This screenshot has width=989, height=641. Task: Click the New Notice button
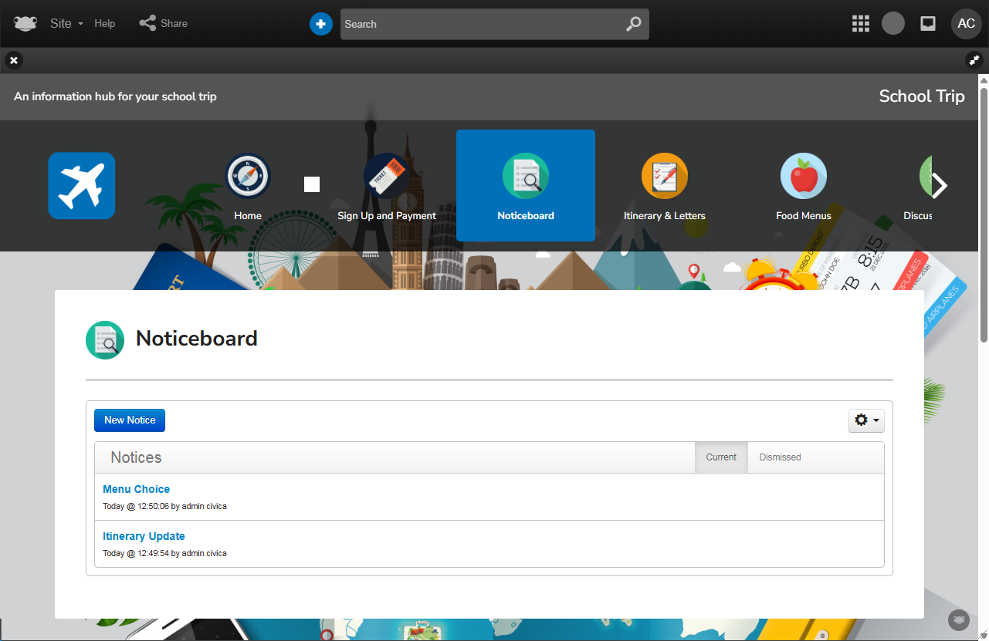130,420
